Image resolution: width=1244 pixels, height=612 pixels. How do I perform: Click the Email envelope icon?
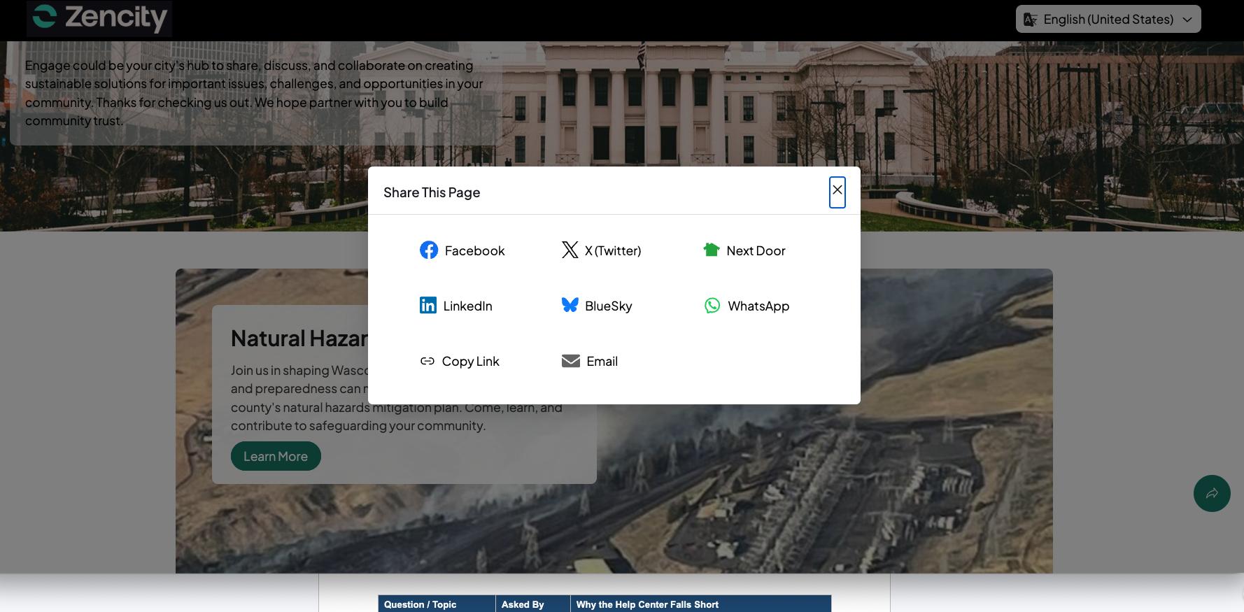coord(570,362)
